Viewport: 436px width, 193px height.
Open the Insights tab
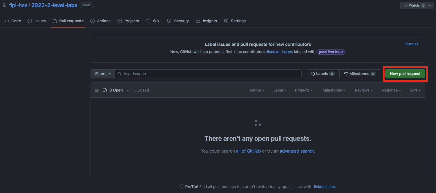coord(206,21)
